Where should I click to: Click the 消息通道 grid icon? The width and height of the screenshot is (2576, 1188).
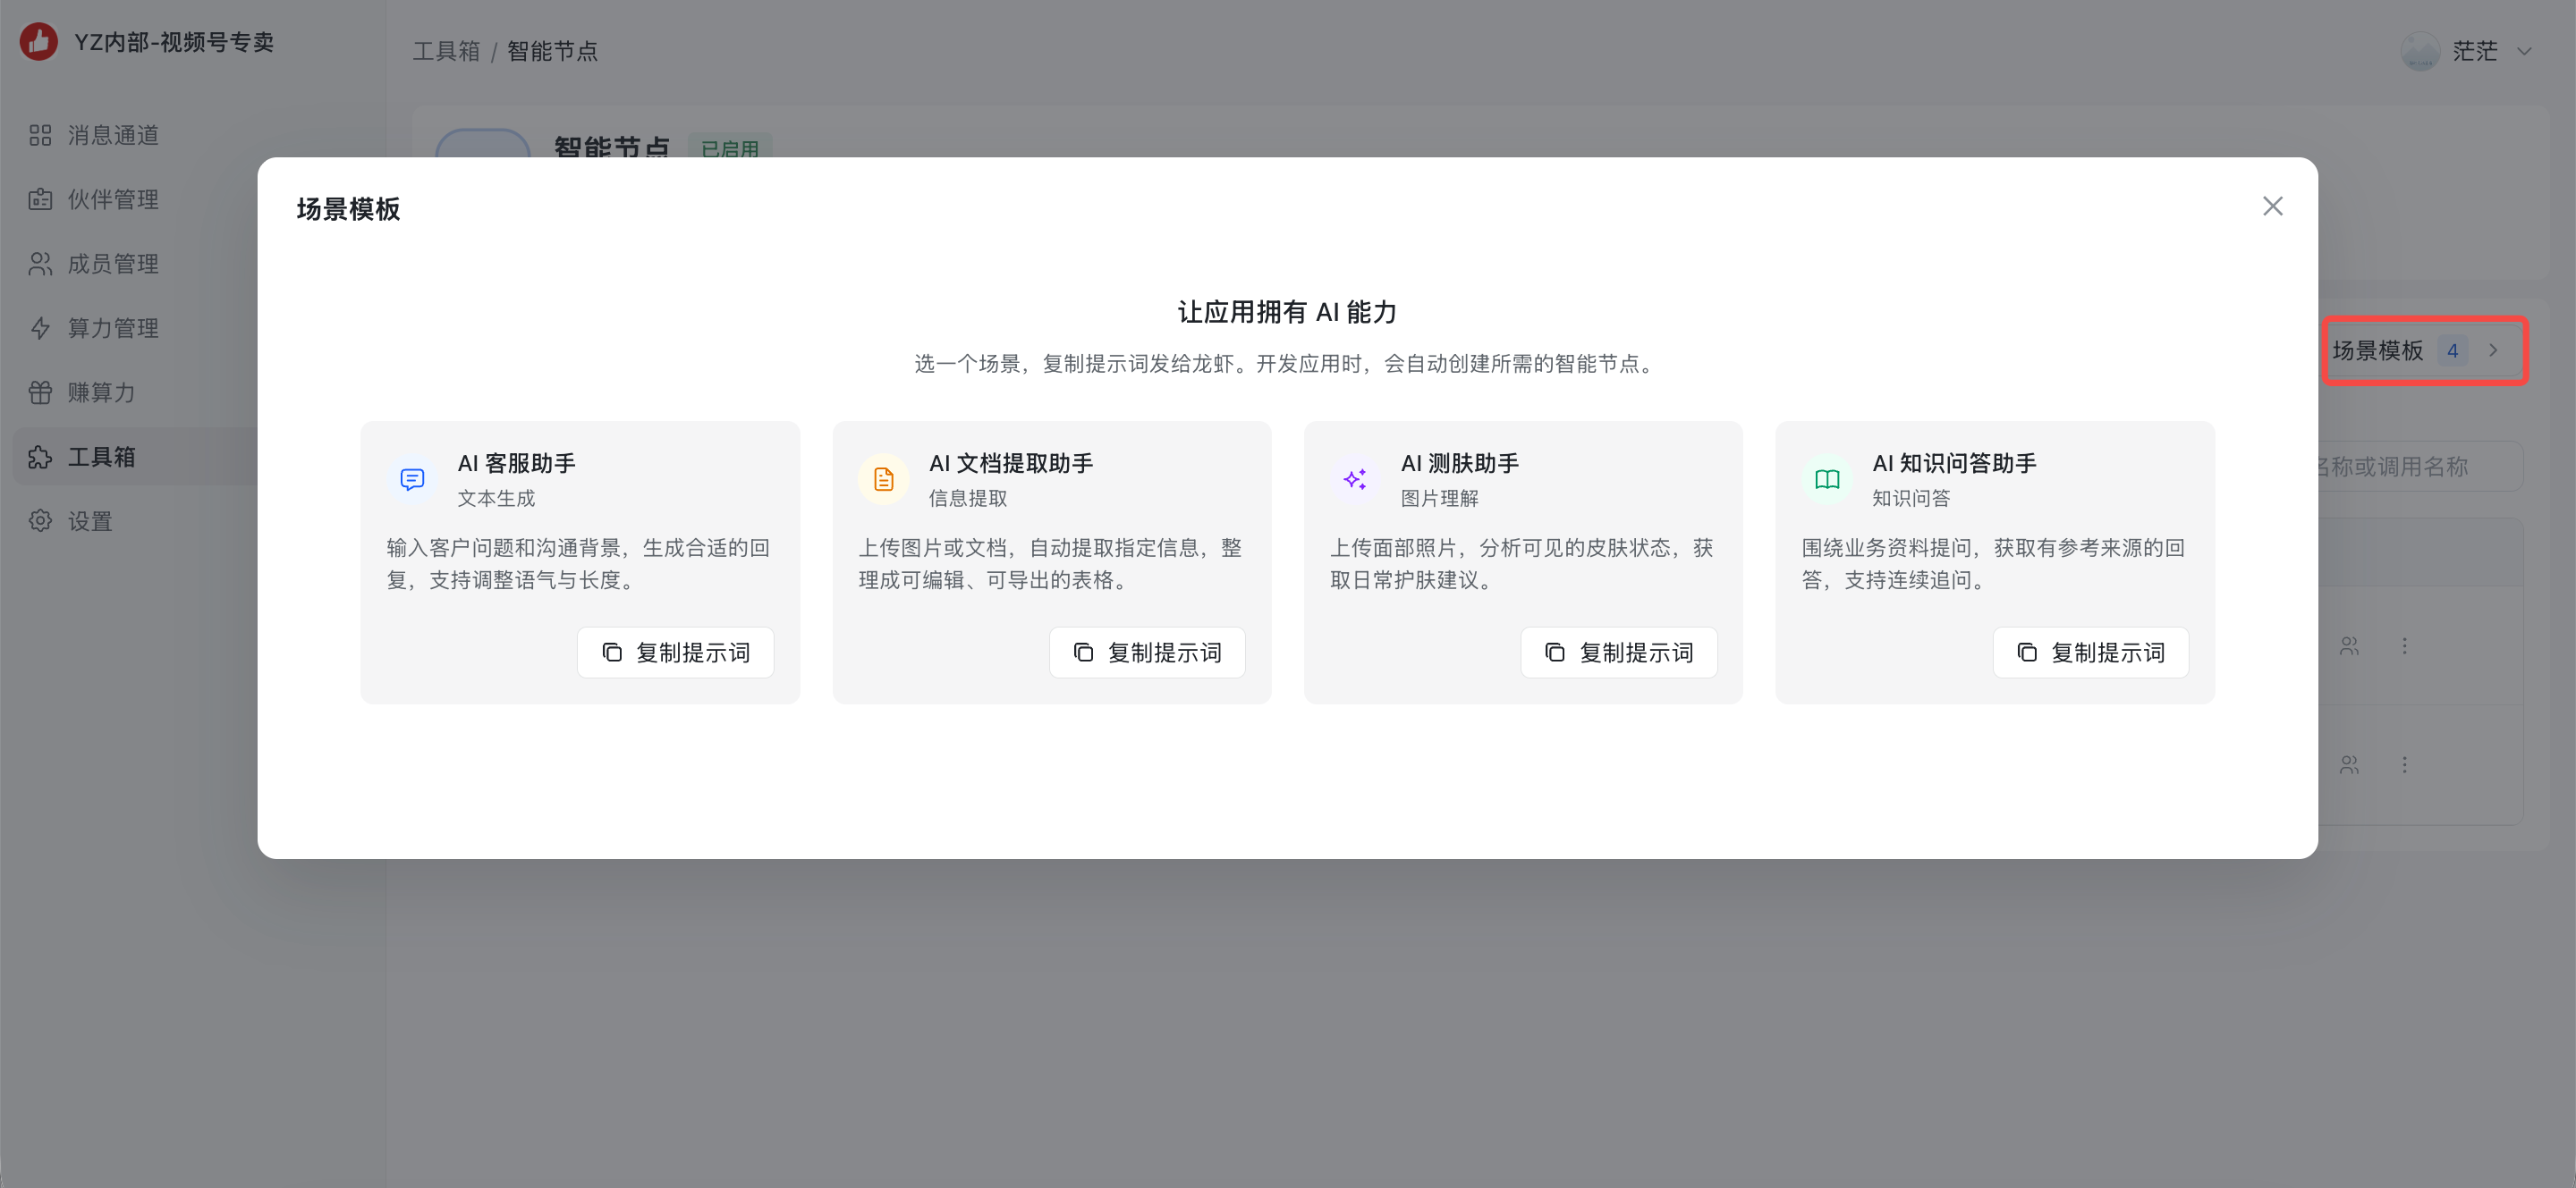pyautogui.click(x=40, y=135)
